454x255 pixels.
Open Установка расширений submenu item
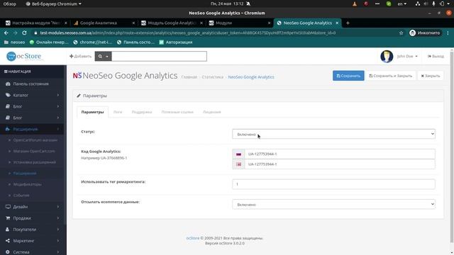pos(34,162)
